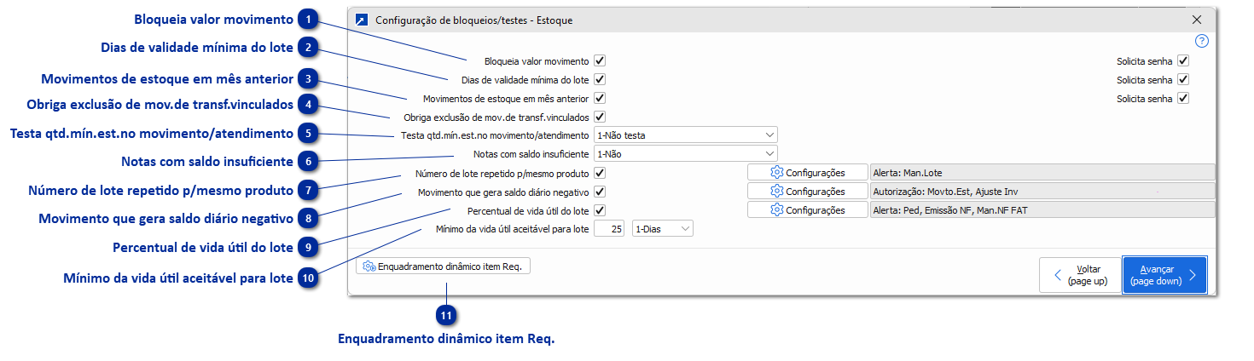Click the callout marker 7 badge
This screenshot has width=1254, height=361.
tap(309, 190)
